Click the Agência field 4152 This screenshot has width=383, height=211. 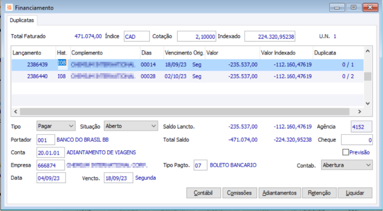pos(361,127)
